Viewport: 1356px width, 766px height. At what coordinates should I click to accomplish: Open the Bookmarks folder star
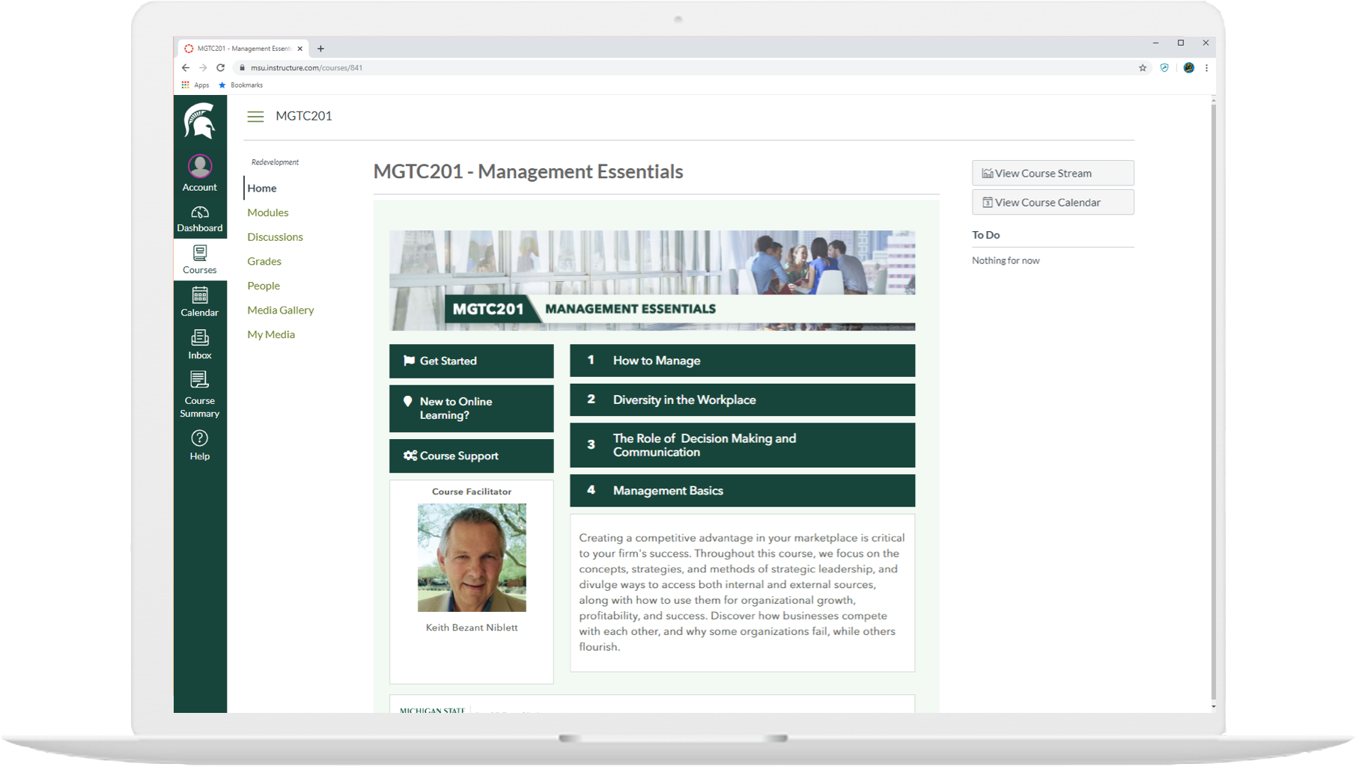[x=240, y=85]
